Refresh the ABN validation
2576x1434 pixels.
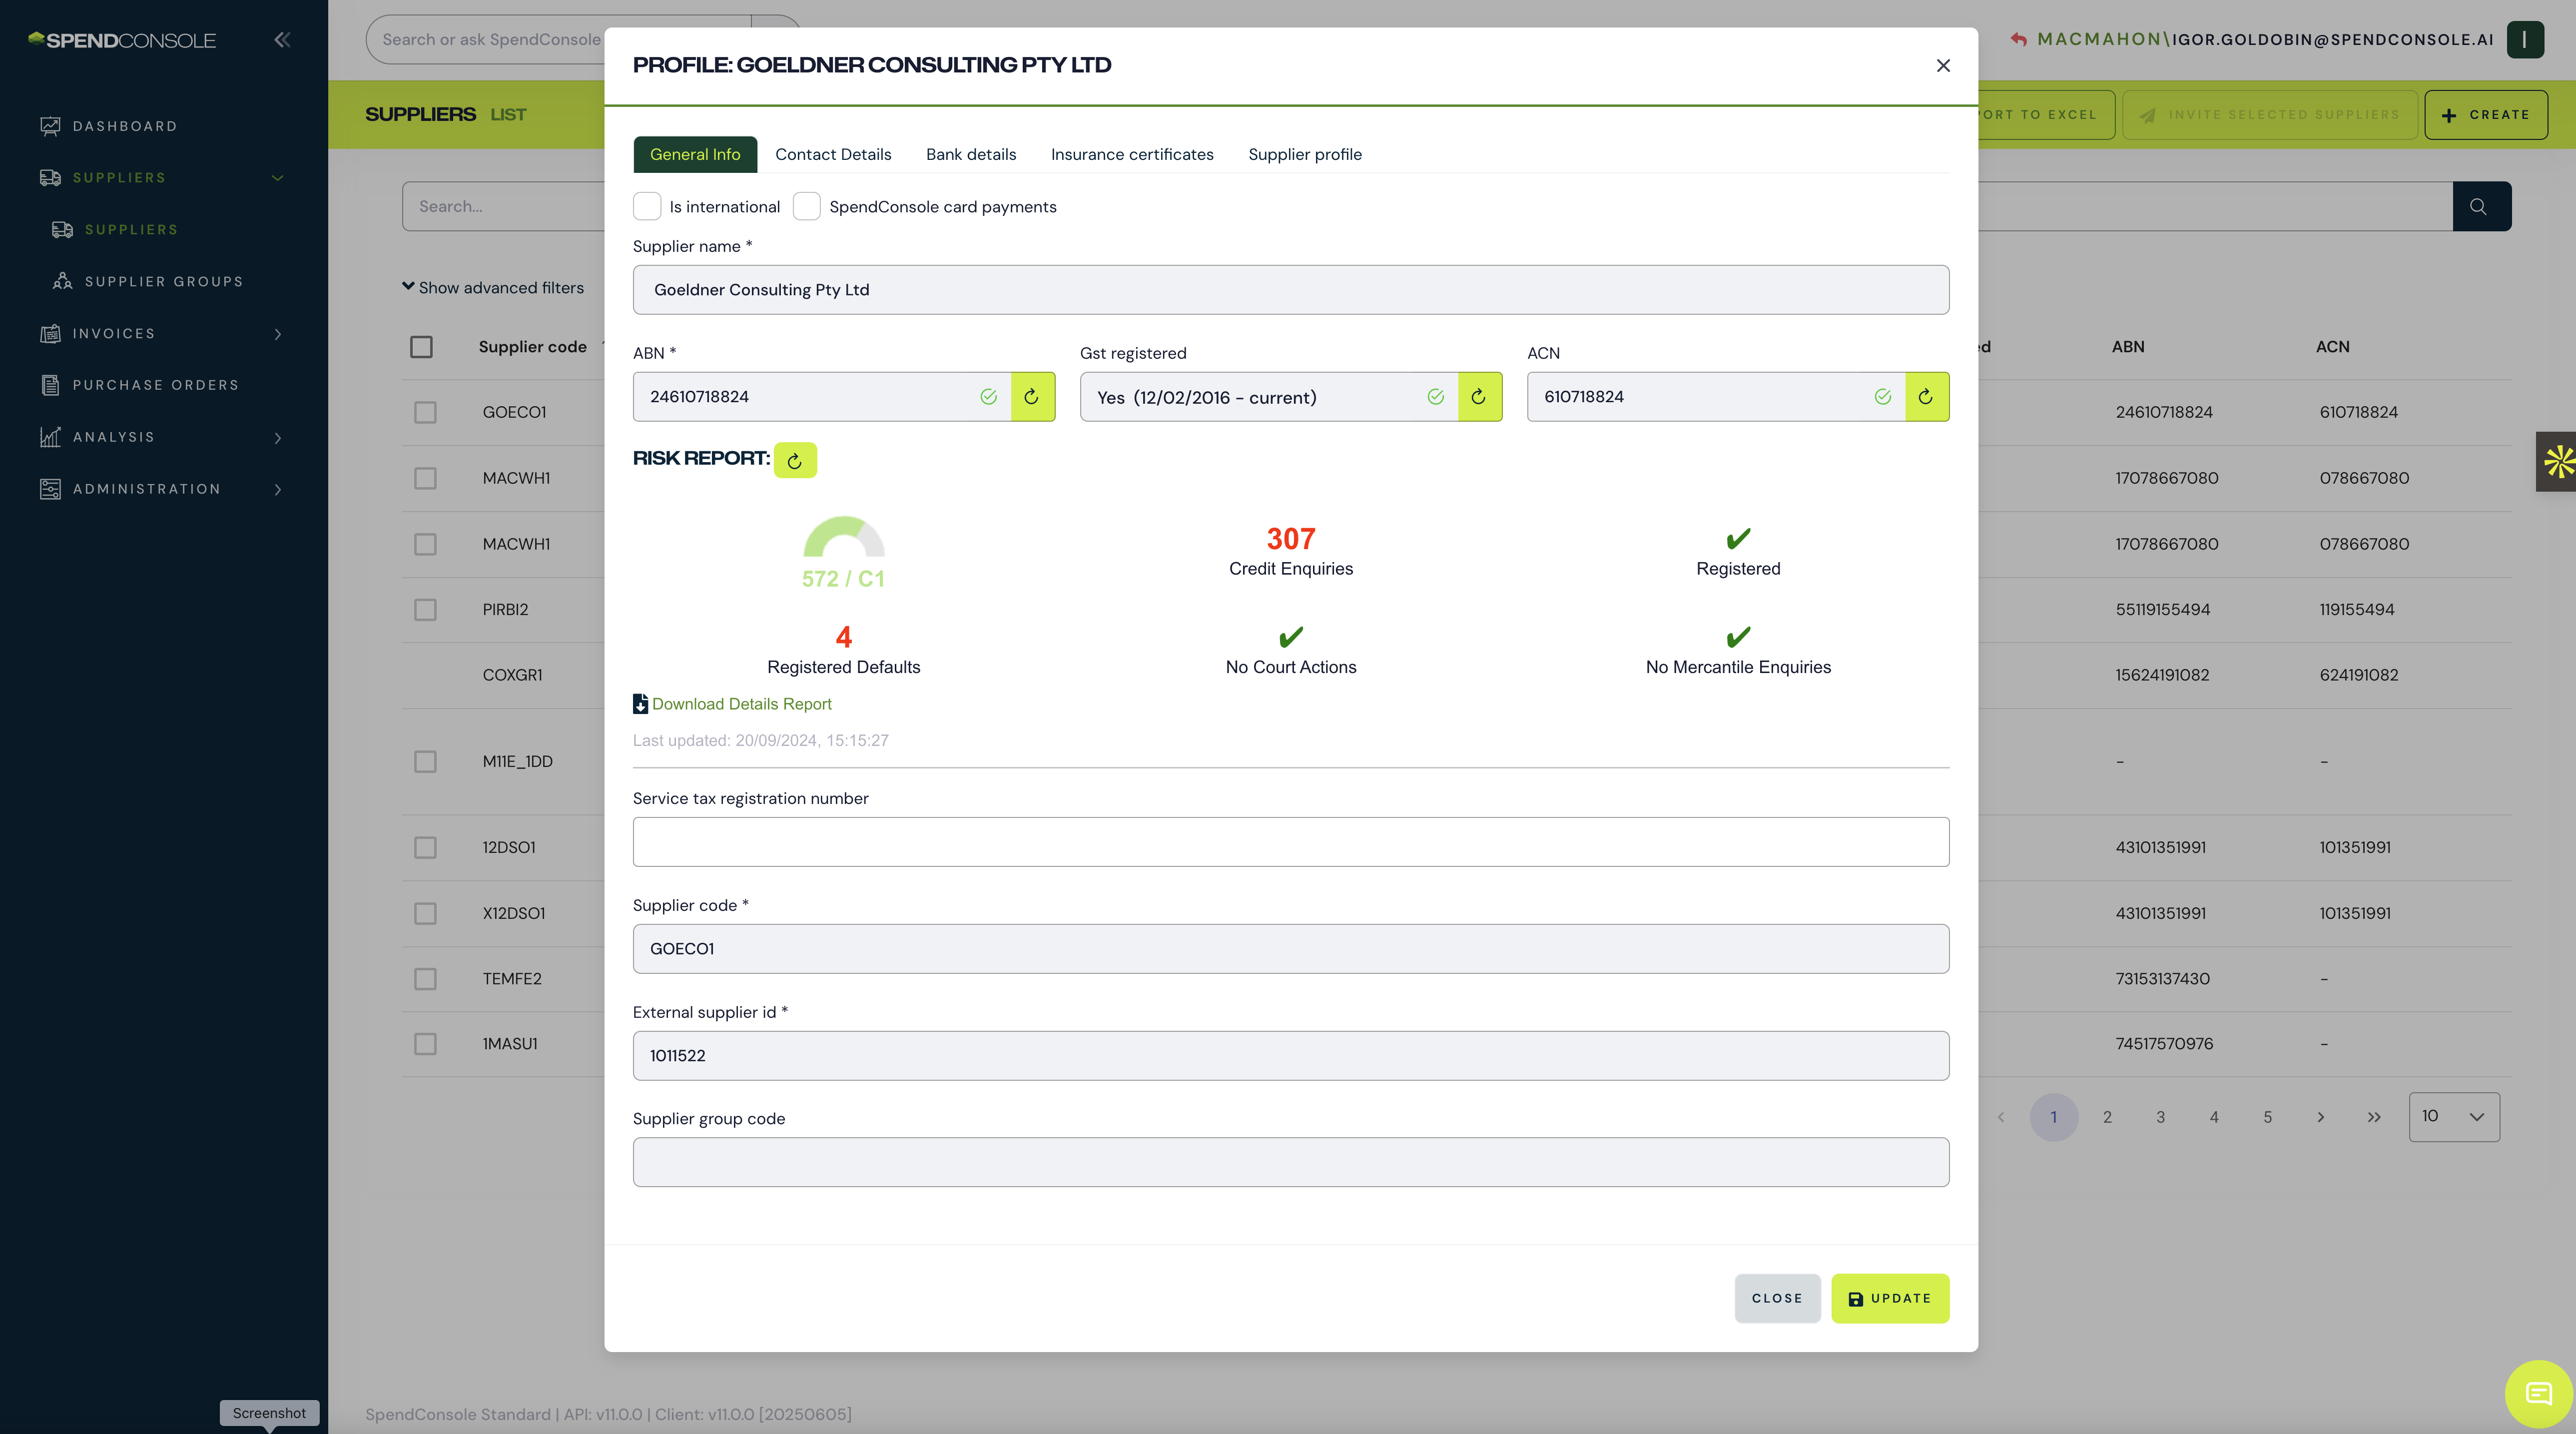[x=1032, y=397]
